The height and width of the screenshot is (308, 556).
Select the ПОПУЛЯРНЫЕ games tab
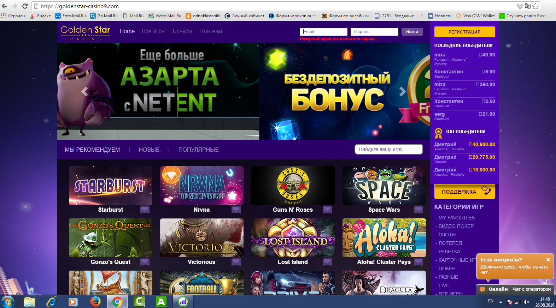point(199,150)
